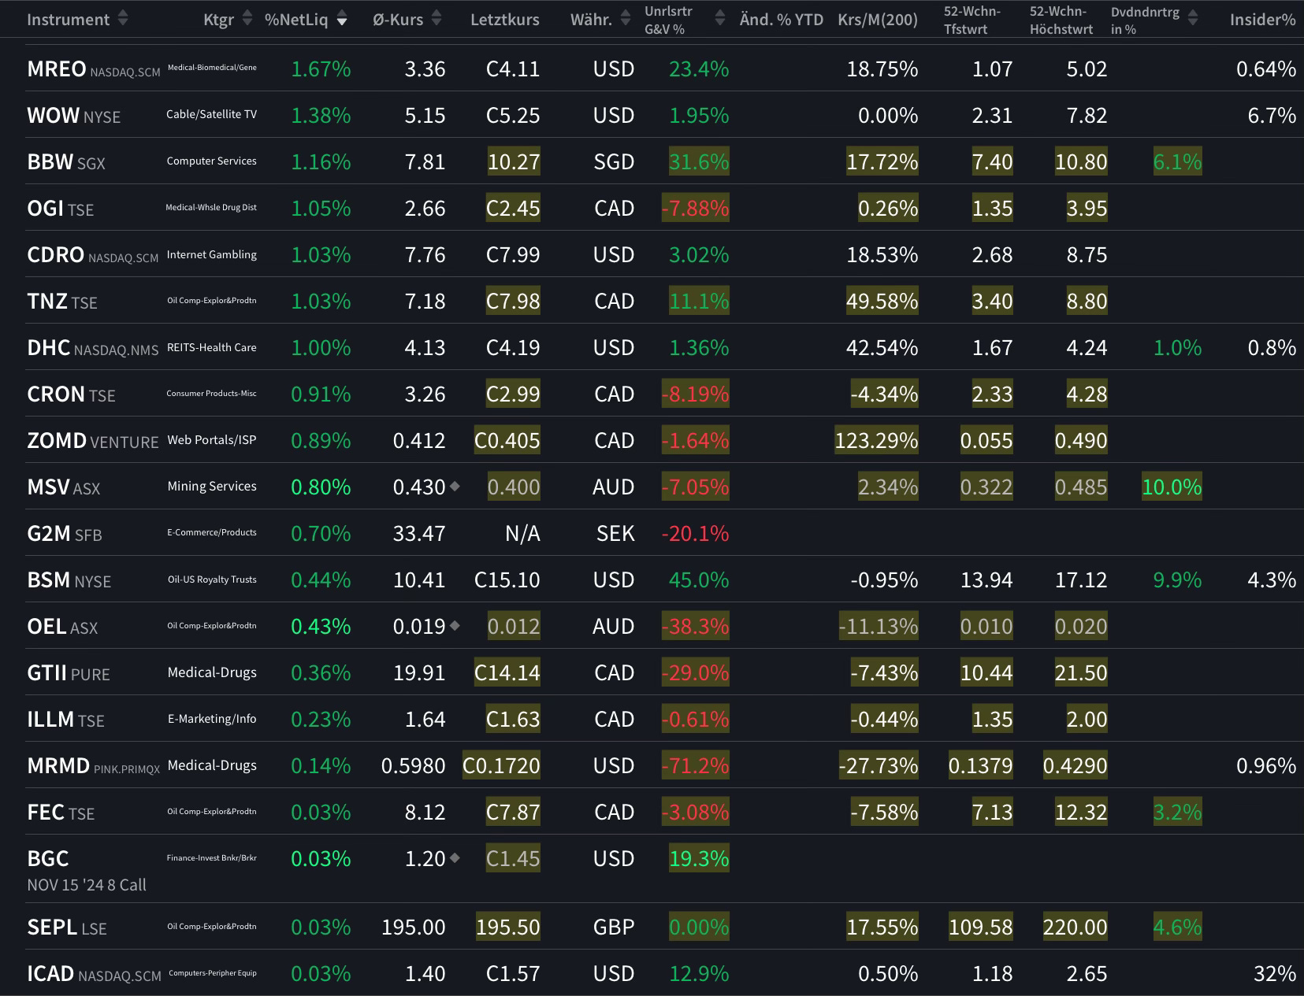Click MREO unrealized P&L value 23.4%
1304x996 pixels.
(x=699, y=69)
